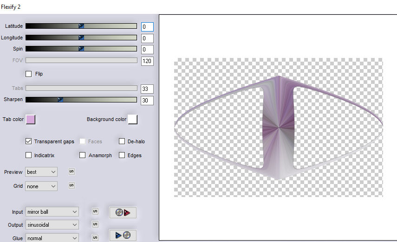The height and width of the screenshot is (242, 397).
Task: Open the Preview quality dropdown set to best
Action: [x=41, y=172]
